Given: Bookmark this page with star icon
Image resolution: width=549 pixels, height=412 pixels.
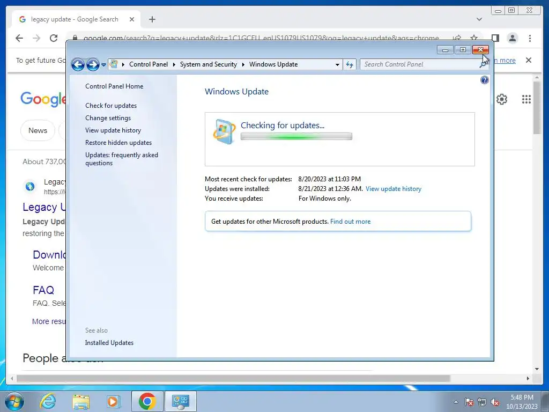Looking at the screenshot, I should pos(474,38).
